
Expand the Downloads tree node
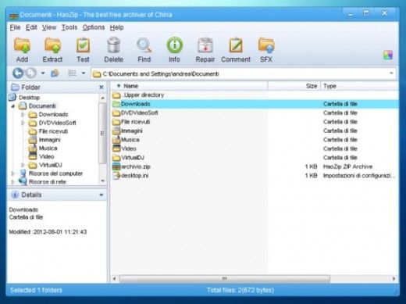tap(23, 114)
